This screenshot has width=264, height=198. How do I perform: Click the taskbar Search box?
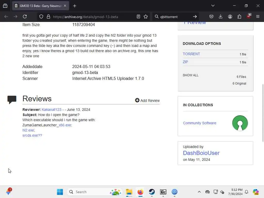tap(95, 192)
